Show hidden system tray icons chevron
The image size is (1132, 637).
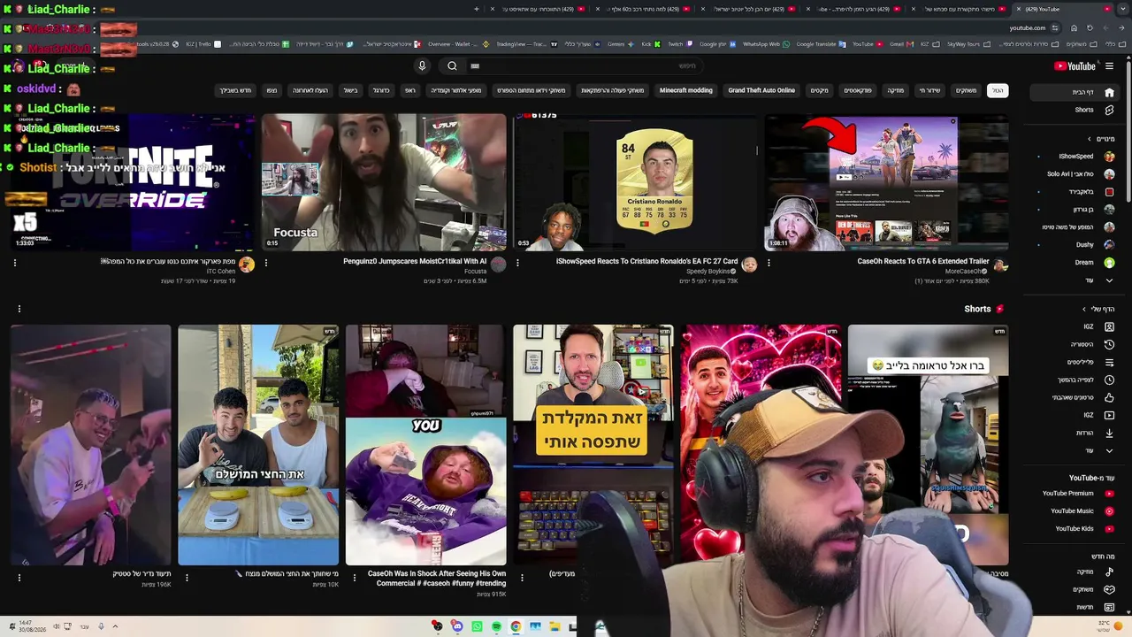[115, 626]
